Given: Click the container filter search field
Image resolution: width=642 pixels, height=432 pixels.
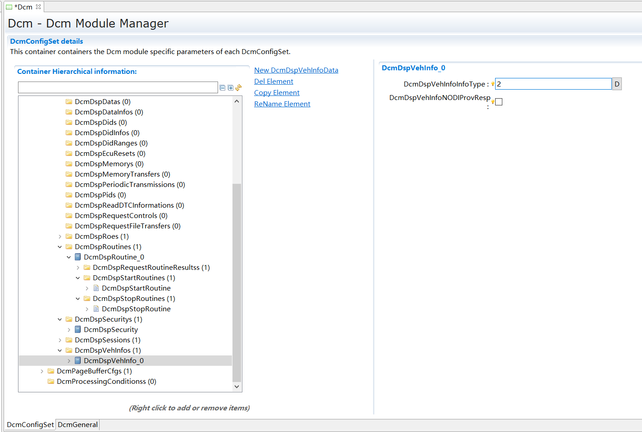Looking at the screenshot, I should pyautogui.click(x=118, y=87).
